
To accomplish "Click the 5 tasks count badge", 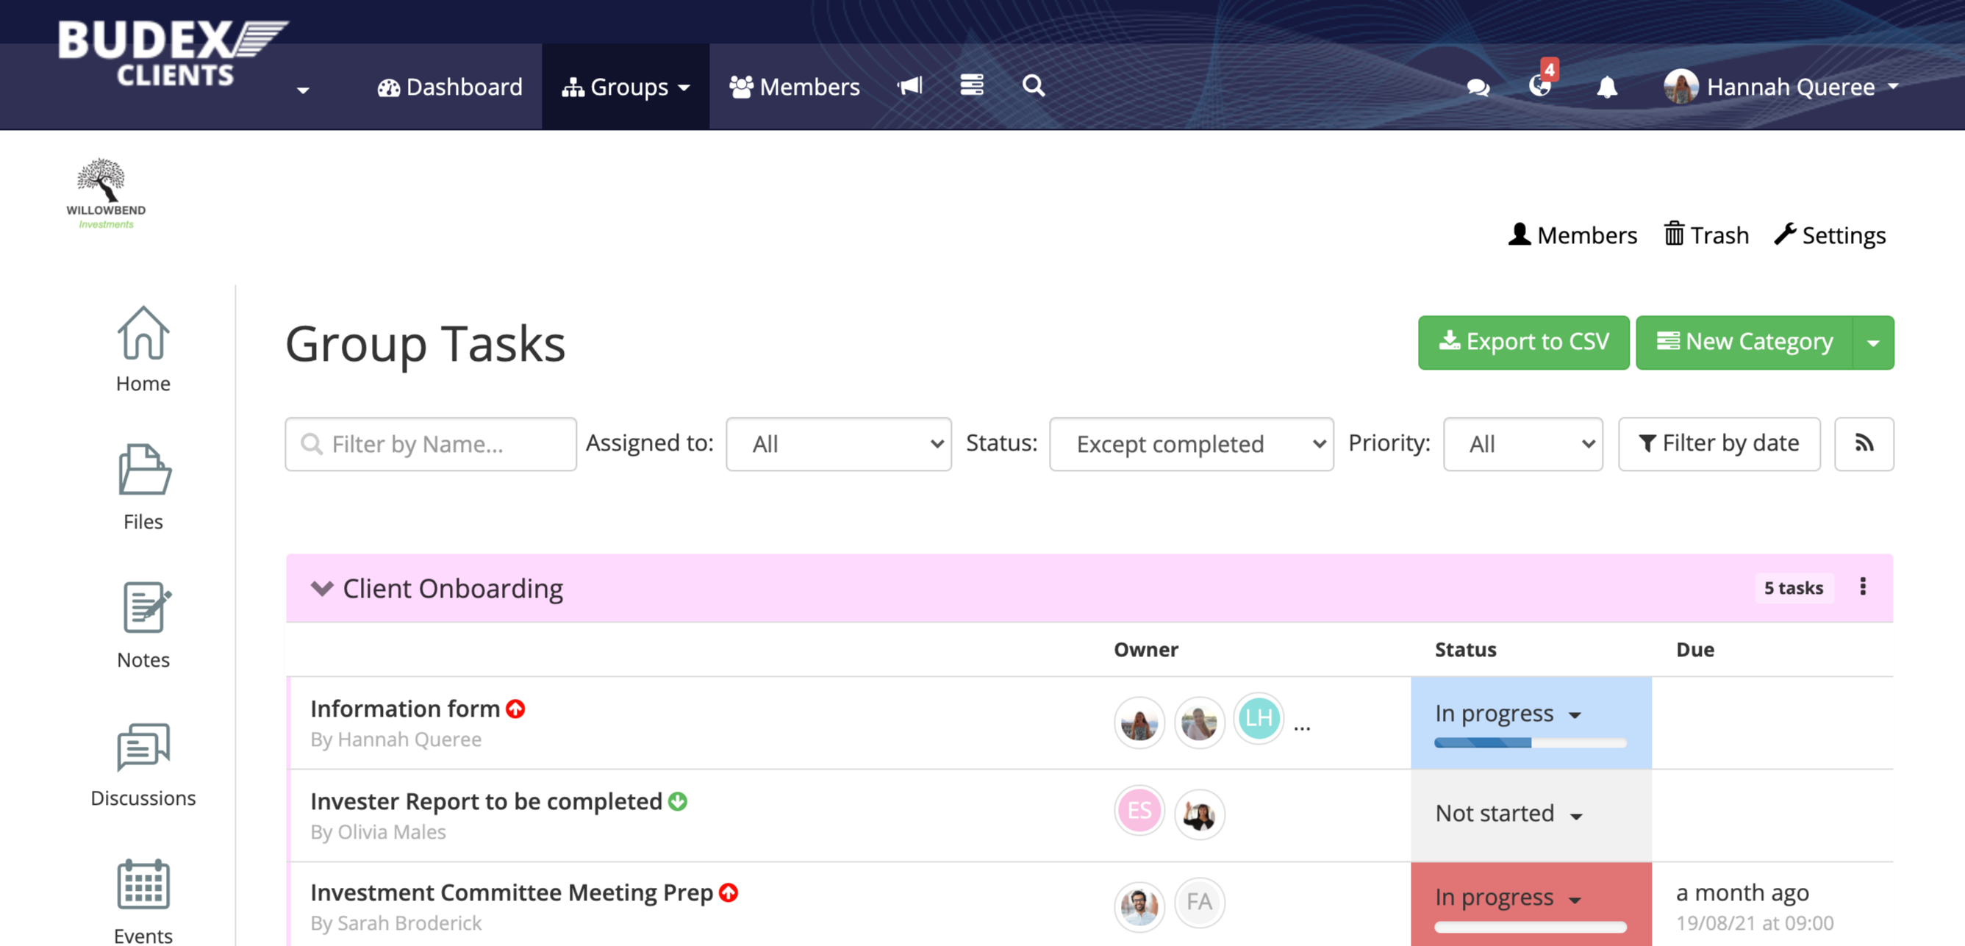I will [x=1794, y=588].
